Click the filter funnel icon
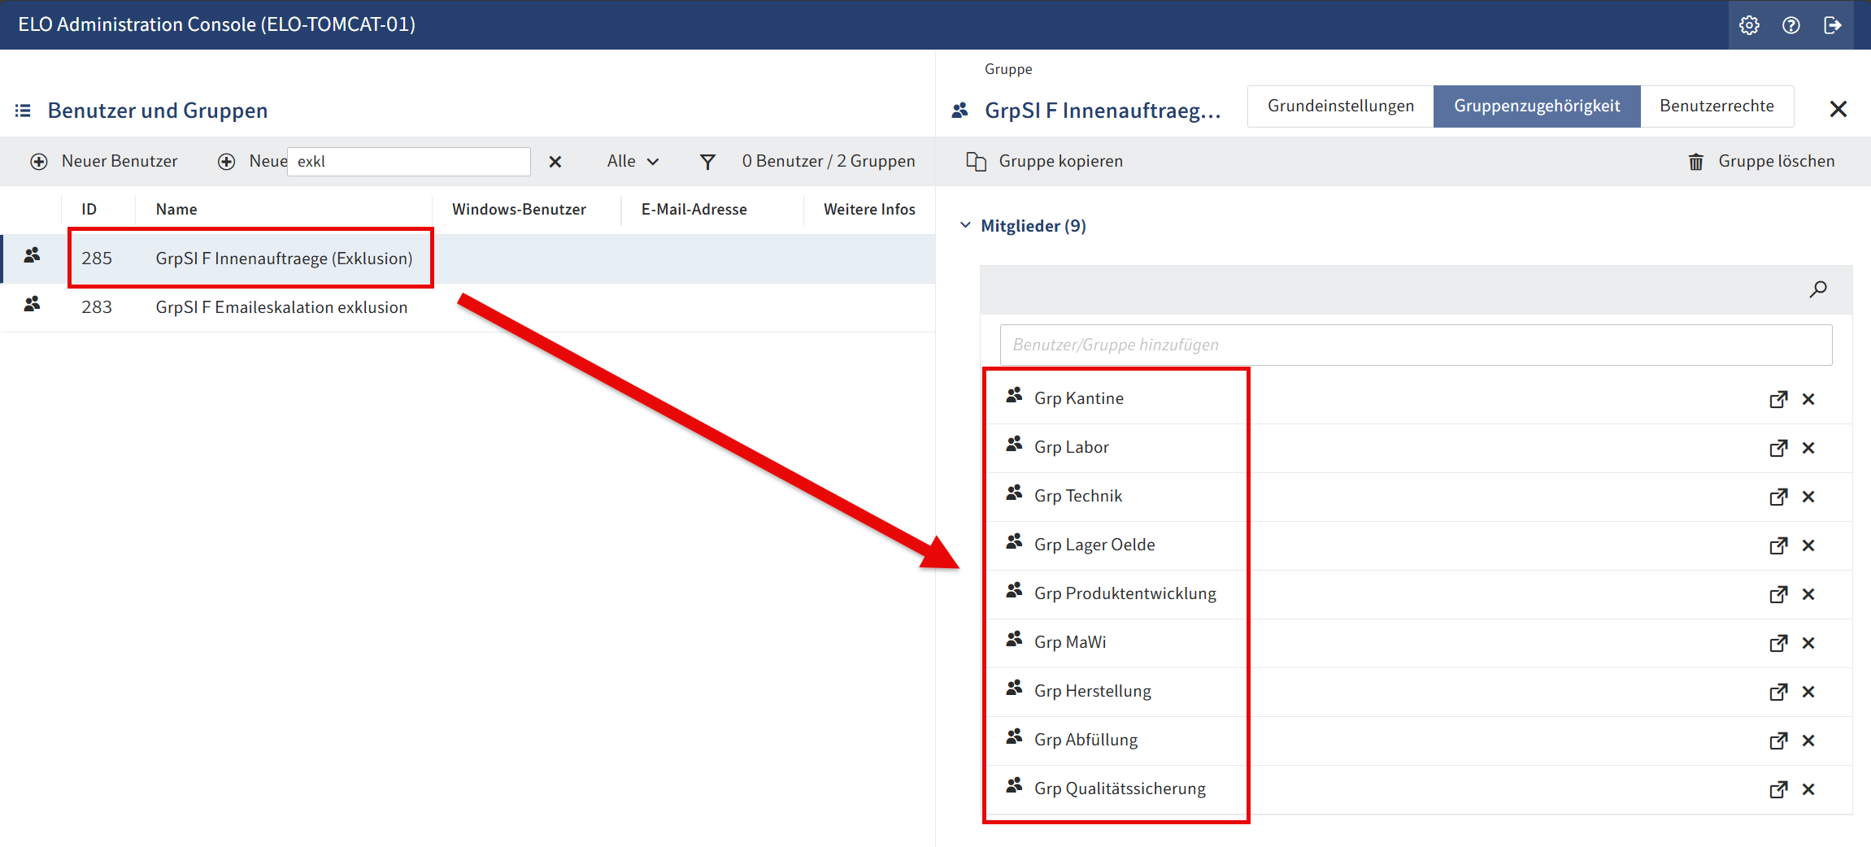The width and height of the screenshot is (1871, 847). [707, 162]
